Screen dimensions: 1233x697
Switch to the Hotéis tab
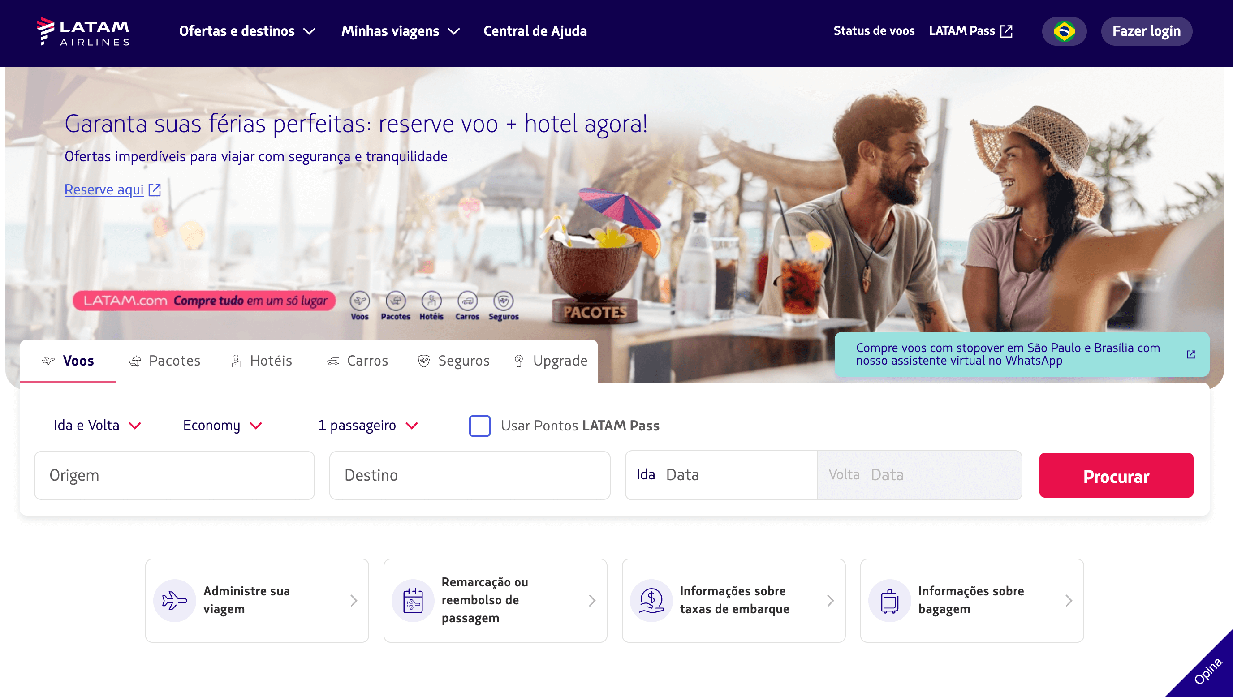coord(261,361)
